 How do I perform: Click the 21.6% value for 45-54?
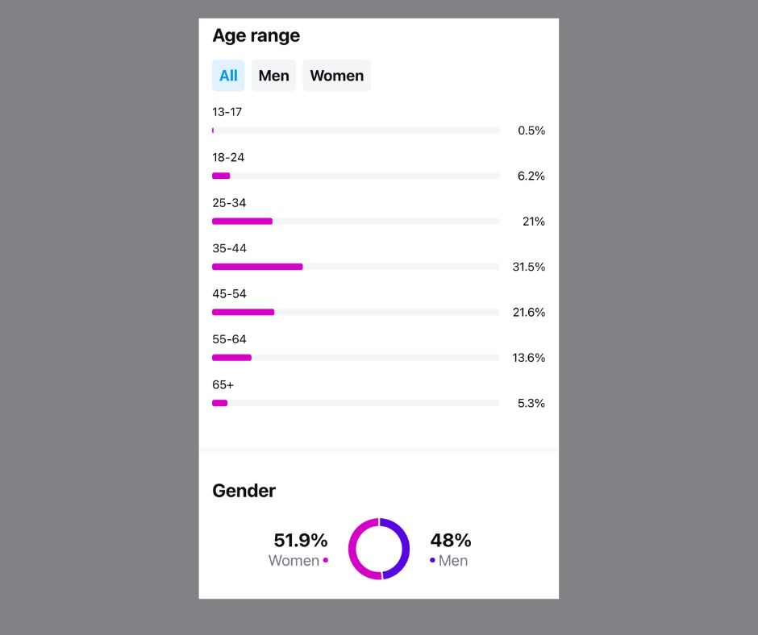click(x=527, y=312)
